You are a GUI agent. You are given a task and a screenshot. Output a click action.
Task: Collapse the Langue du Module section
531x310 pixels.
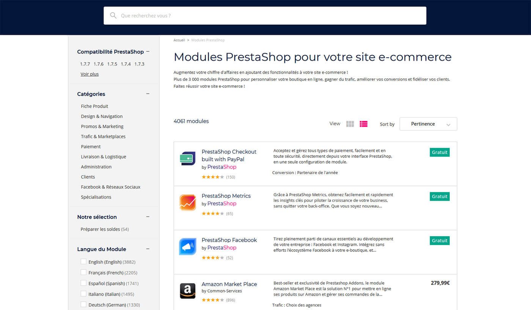pos(148,249)
